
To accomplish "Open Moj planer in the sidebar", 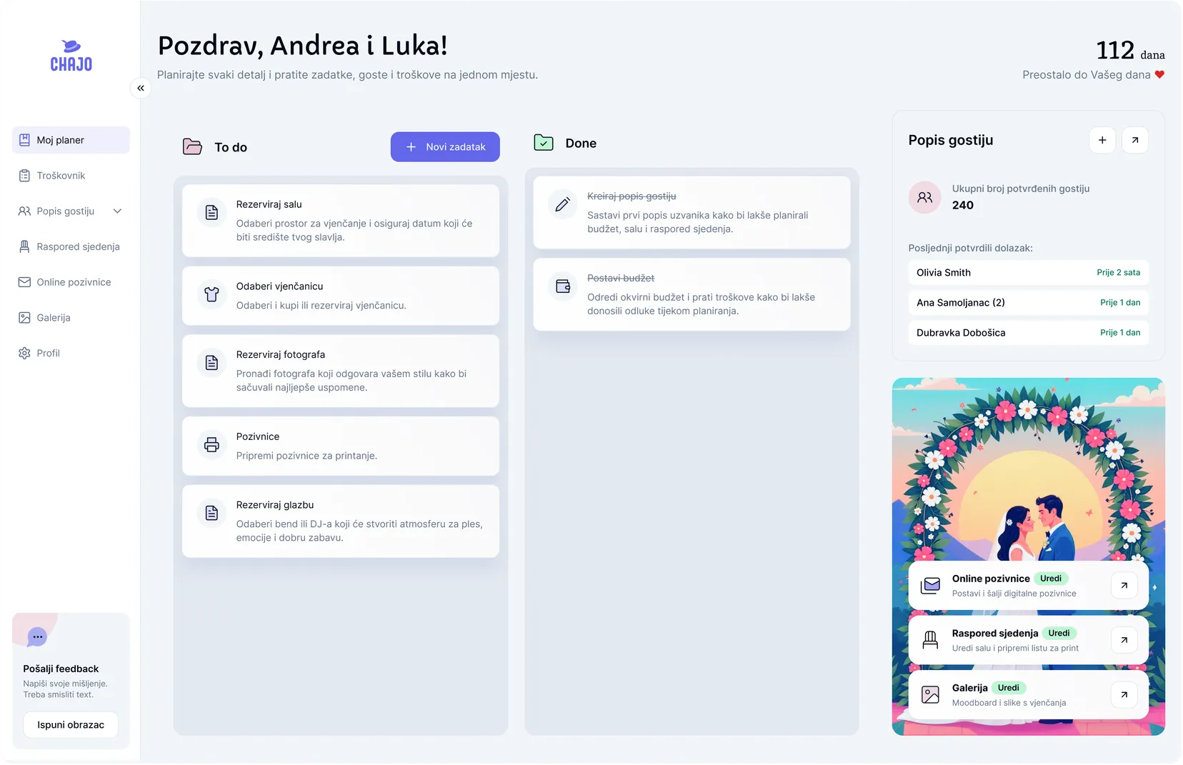I will [x=71, y=140].
